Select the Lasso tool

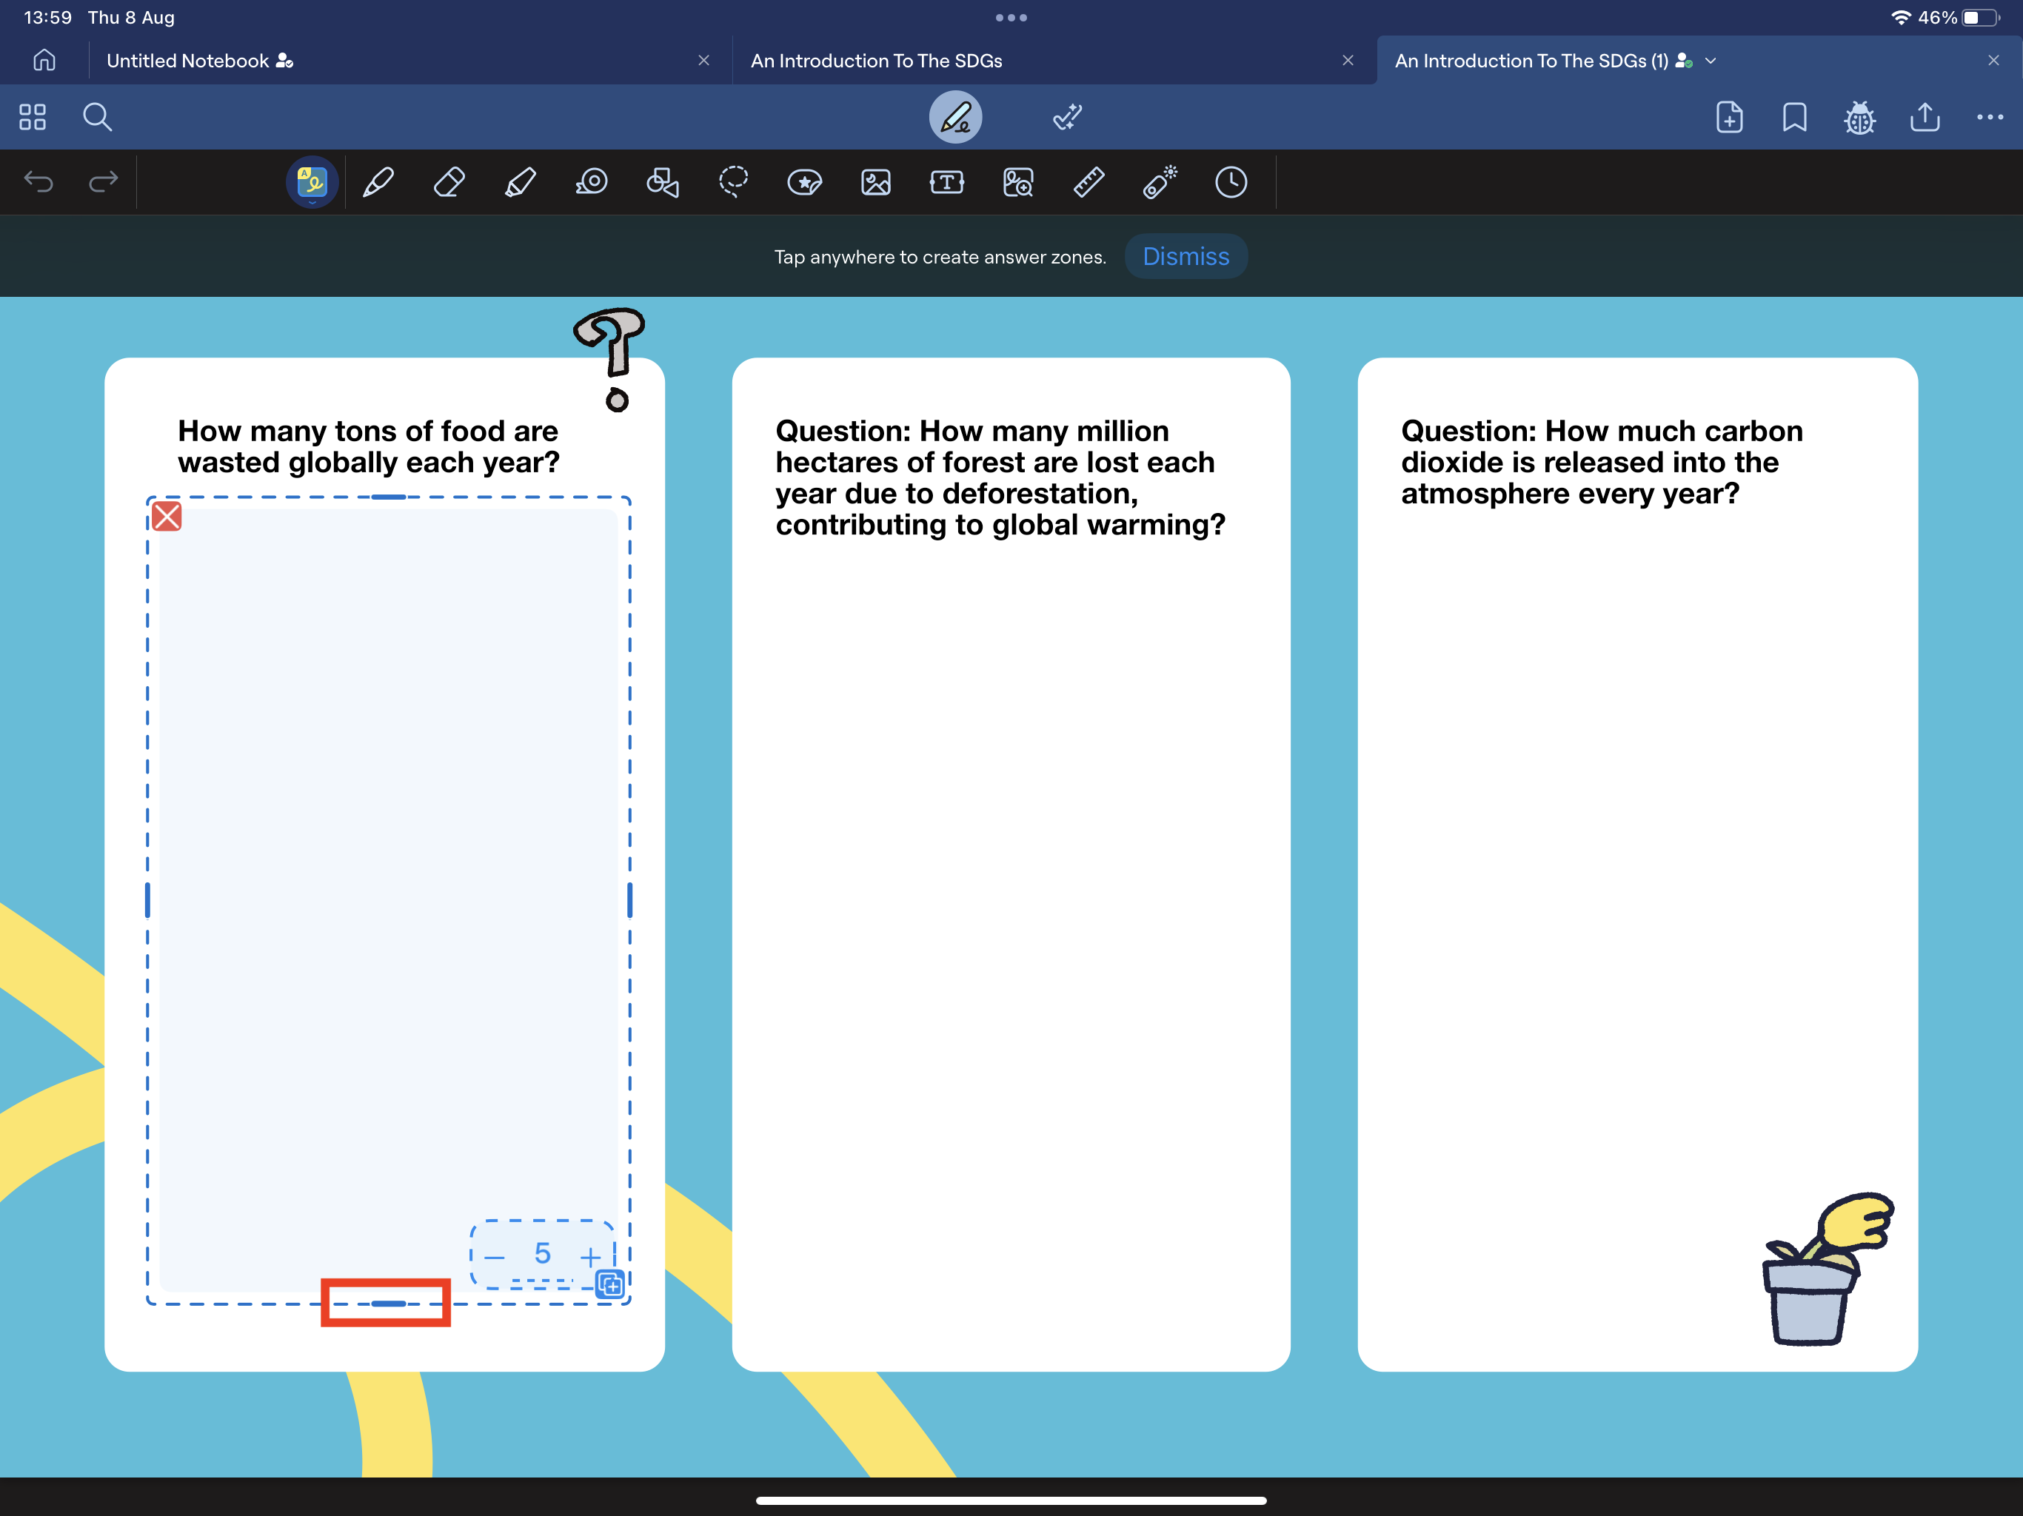(x=734, y=183)
